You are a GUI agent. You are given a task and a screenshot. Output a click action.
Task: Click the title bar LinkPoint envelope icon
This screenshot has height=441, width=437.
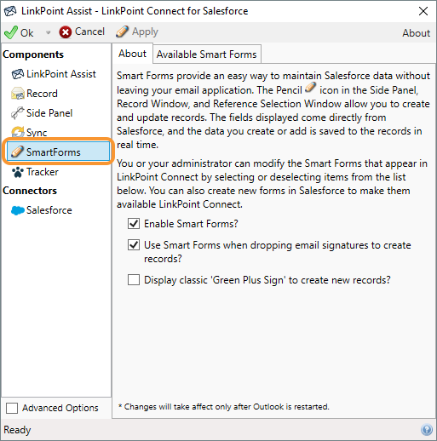click(x=10, y=11)
